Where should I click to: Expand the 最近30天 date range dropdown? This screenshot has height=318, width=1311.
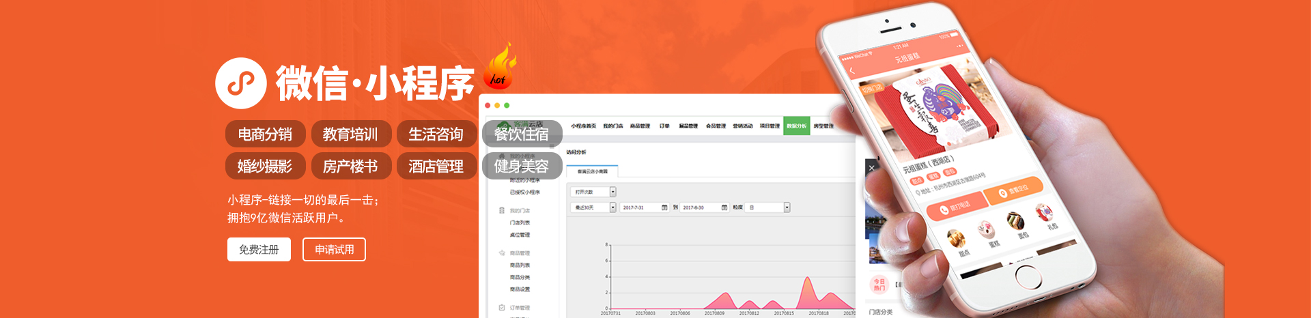[612, 207]
